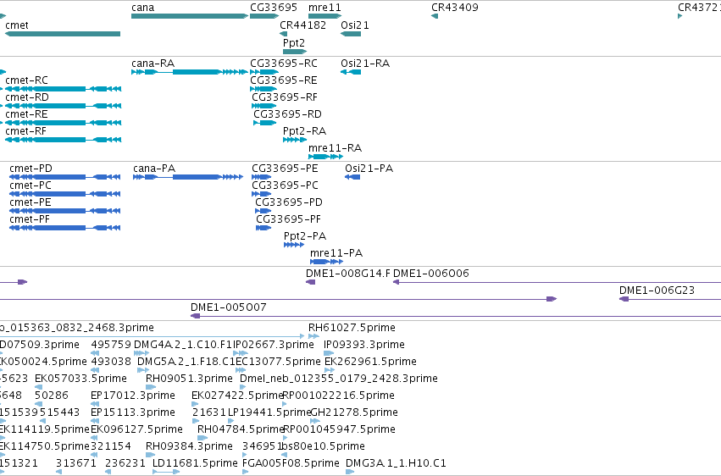721x476 pixels.
Task: Click protein cmet-PD
Action: click(x=65, y=177)
